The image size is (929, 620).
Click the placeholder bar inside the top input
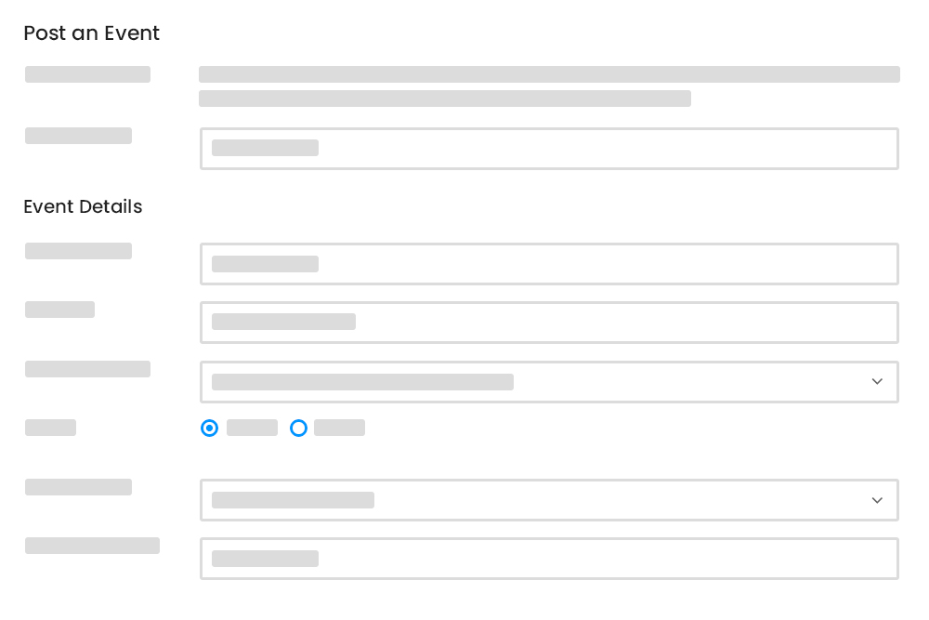coord(265,148)
